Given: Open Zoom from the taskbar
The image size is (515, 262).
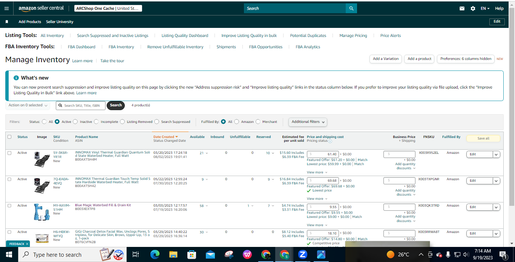Looking at the screenshot, I should [302, 255].
